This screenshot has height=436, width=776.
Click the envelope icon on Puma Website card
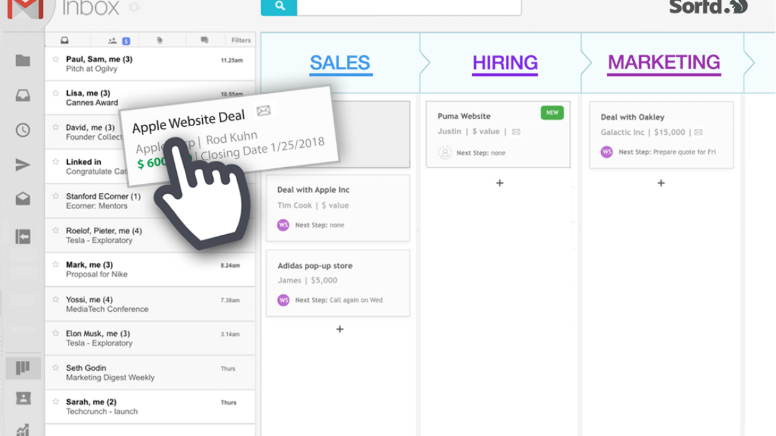point(516,132)
